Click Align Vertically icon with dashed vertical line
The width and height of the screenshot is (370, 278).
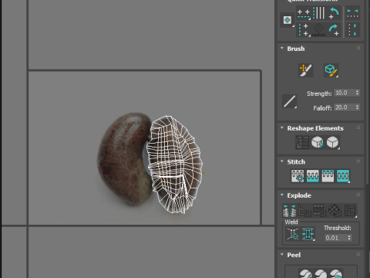(304, 29)
